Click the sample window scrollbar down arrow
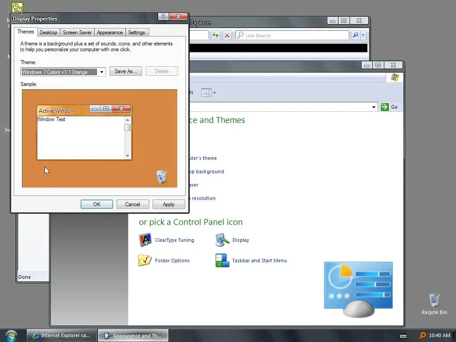Viewport: 456px width, 342px height. coord(127,156)
